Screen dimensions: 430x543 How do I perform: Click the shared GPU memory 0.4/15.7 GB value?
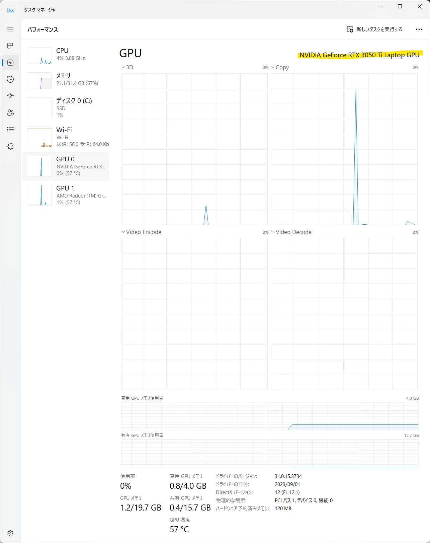[x=190, y=508]
